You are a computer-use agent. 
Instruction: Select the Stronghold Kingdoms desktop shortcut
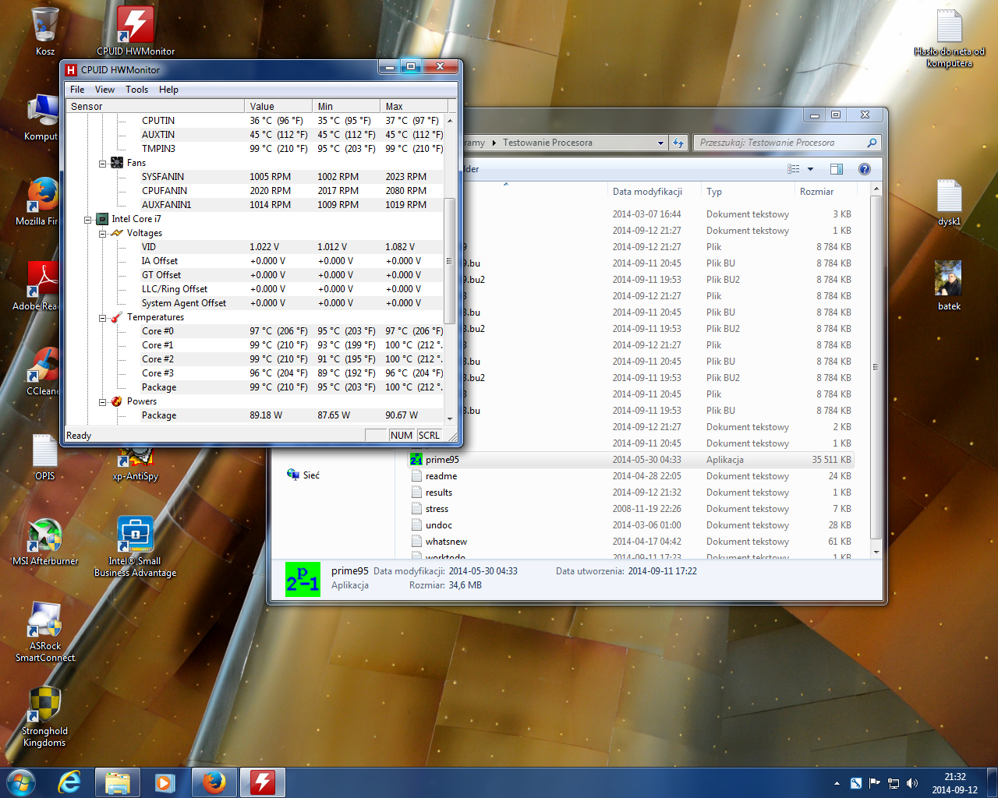click(x=45, y=717)
